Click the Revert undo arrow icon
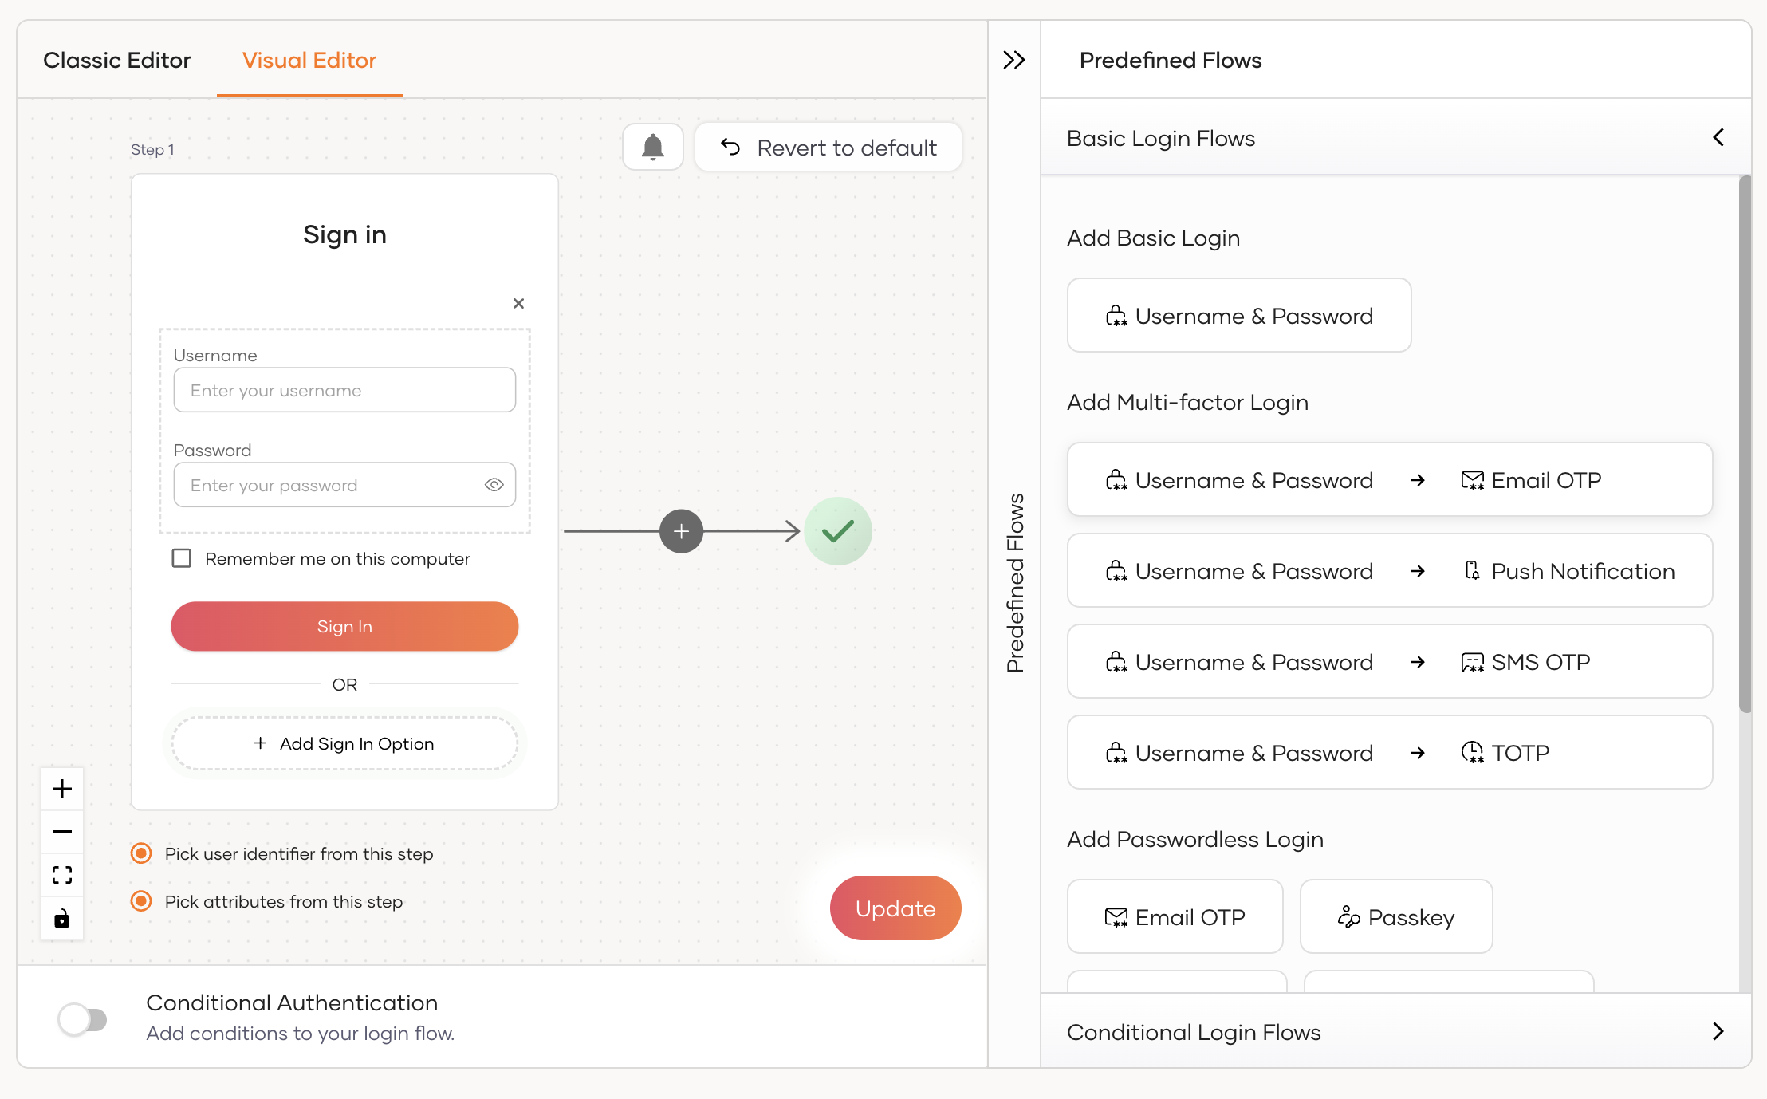The image size is (1767, 1099). (x=730, y=147)
